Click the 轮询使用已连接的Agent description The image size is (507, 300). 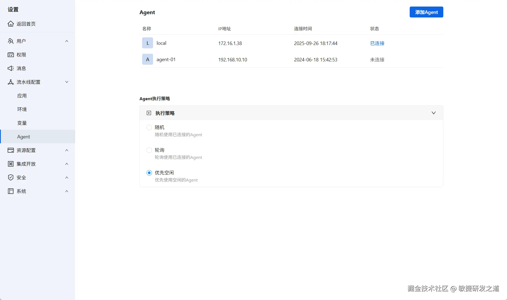[178, 157]
